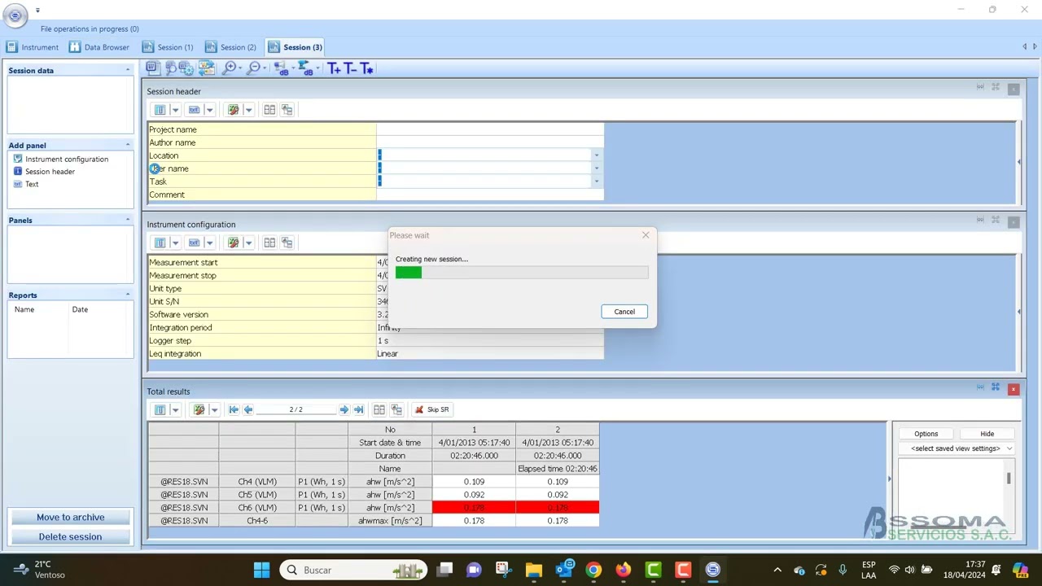The width and height of the screenshot is (1042, 586).
Task: Click the Project name input field
Action: pos(490,129)
